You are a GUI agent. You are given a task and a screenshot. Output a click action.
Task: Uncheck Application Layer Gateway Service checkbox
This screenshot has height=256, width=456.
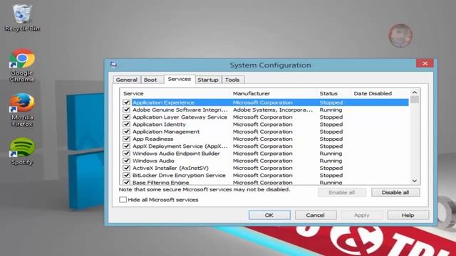coord(126,117)
